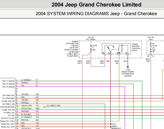Click circuit code "T9"
The height and width of the screenshot is (129, 164).
click(37, 103)
